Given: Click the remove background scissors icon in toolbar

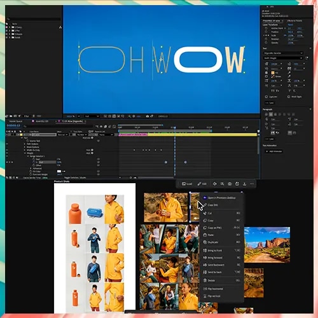Looking at the screenshot, I should 222,184.
